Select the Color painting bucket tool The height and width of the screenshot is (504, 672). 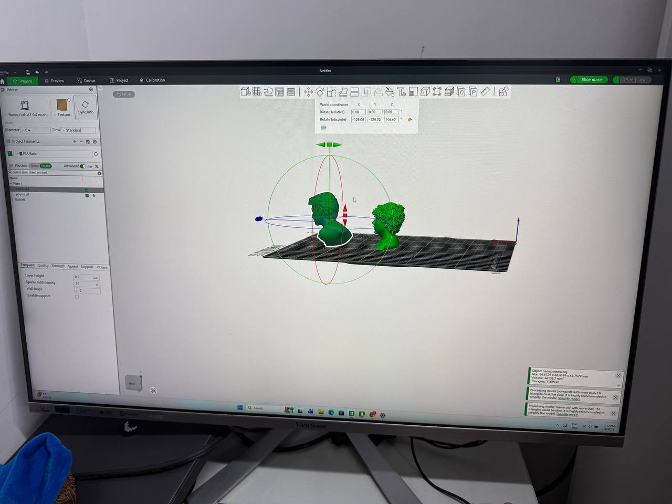pos(390,92)
